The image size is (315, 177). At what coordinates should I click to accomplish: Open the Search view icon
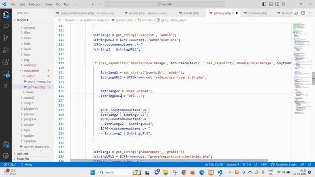(x=6, y=26)
